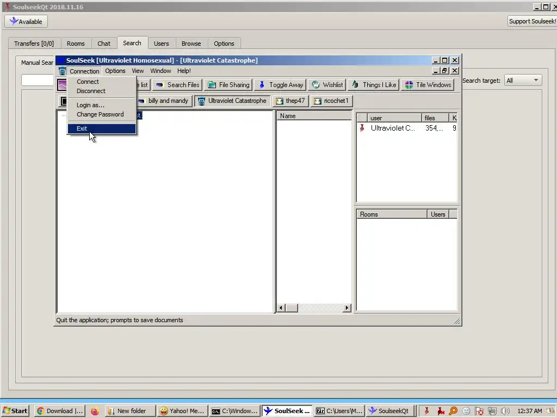557x418 pixels.
Task: Click horizontal scrollbar thumb under Name list
Action: pos(292,308)
